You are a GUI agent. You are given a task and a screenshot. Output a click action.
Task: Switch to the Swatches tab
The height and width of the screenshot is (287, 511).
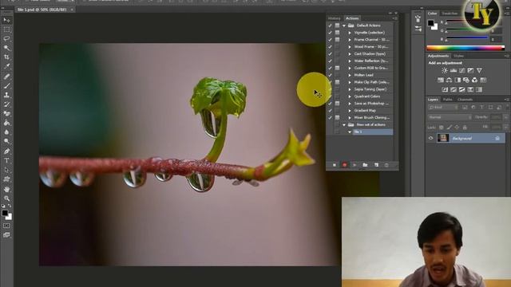pos(450,14)
